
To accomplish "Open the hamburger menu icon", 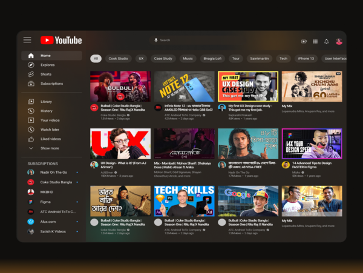I will [27, 40].
